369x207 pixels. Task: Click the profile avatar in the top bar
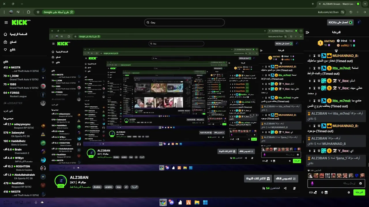click(359, 22)
